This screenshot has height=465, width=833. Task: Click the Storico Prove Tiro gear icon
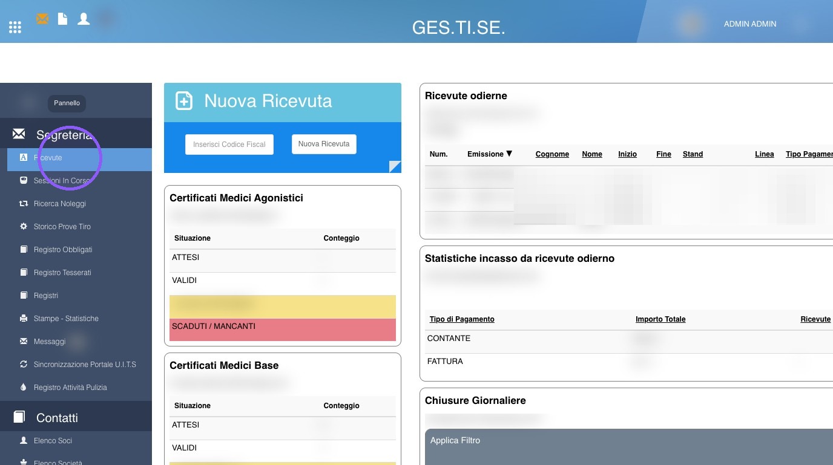[x=24, y=226]
